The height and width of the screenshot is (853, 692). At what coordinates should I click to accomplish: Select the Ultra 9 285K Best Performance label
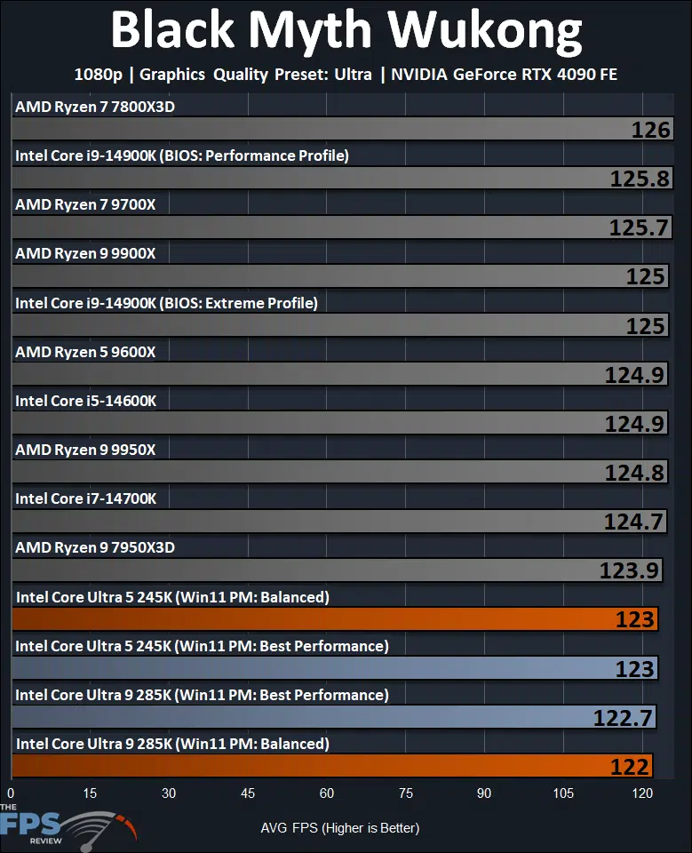click(202, 695)
